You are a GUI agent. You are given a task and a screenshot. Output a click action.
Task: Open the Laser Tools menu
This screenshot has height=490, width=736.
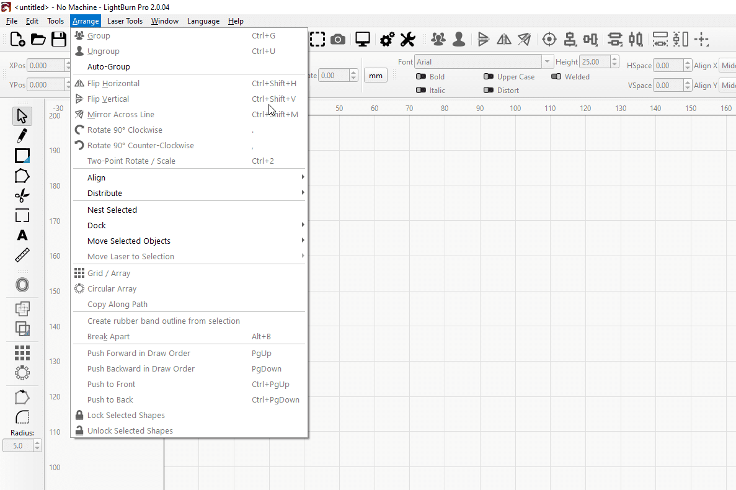pyautogui.click(x=125, y=21)
